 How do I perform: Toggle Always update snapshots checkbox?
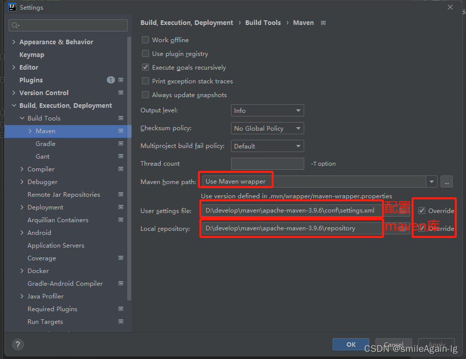pos(146,95)
